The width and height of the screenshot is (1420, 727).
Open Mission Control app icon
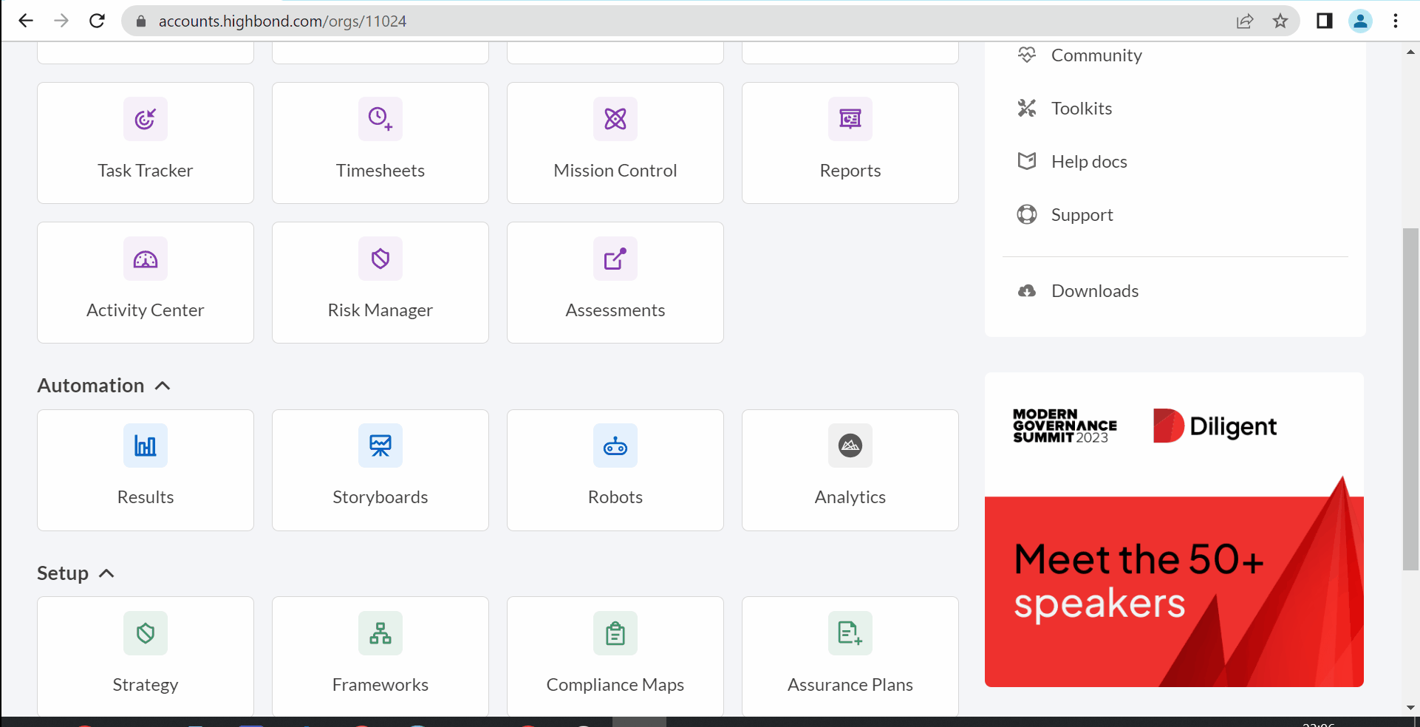click(x=615, y=119)
